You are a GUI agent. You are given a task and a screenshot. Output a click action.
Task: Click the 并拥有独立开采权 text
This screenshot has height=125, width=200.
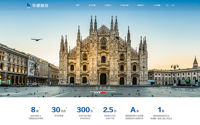click(36, 119)
